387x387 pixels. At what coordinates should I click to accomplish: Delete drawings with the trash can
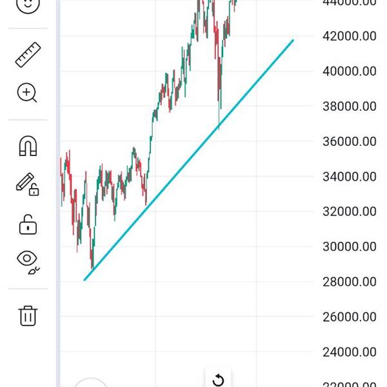(x=28, y=316)
